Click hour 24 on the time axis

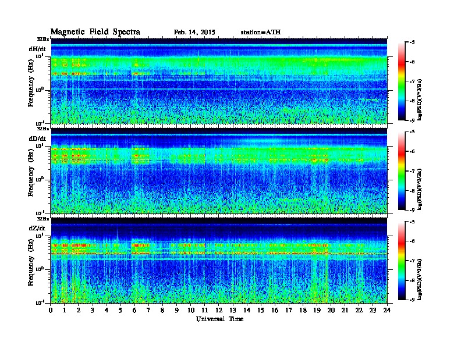[387, 310]
